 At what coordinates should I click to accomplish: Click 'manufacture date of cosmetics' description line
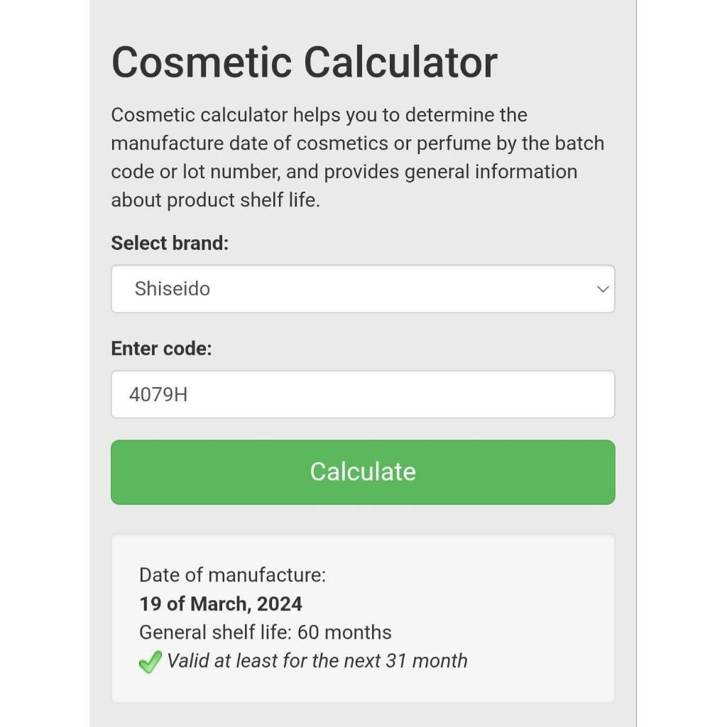pos(358,143)
